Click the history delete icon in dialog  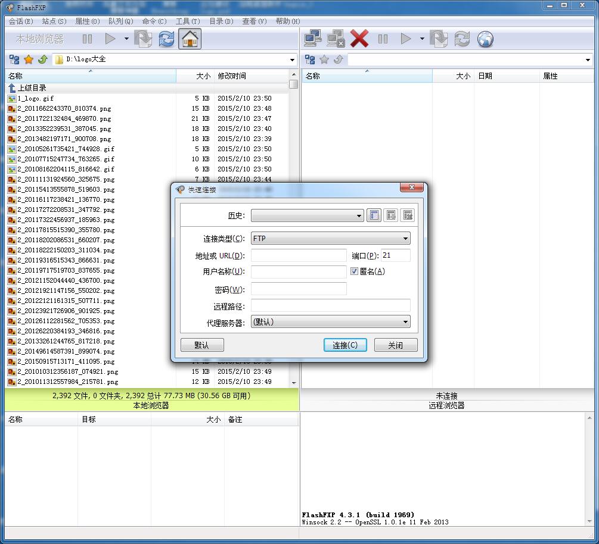click(408, 215)
